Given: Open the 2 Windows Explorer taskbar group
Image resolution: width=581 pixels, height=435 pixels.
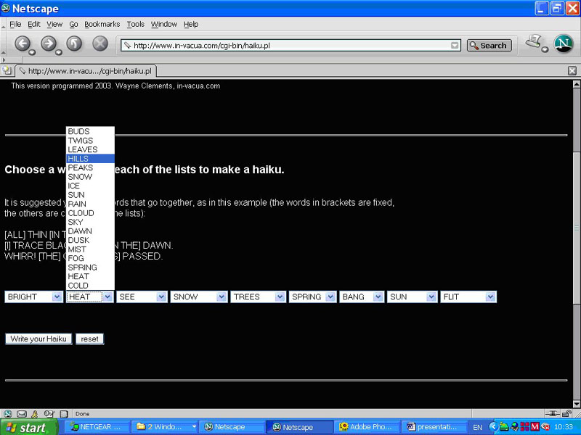Looking at the screenshot, I should (x=166, y=427).
